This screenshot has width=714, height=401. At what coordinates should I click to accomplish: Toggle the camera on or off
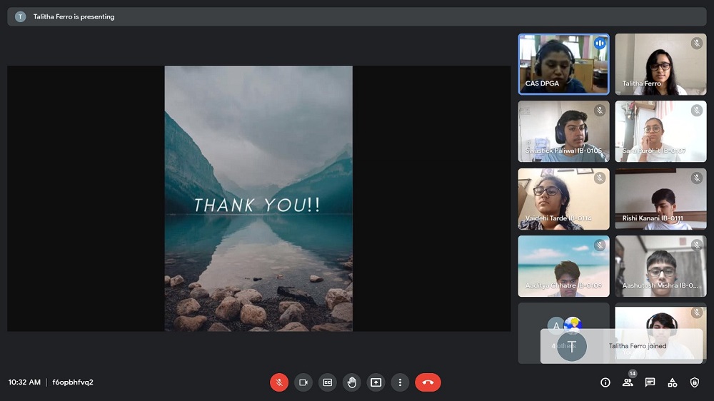303,382
